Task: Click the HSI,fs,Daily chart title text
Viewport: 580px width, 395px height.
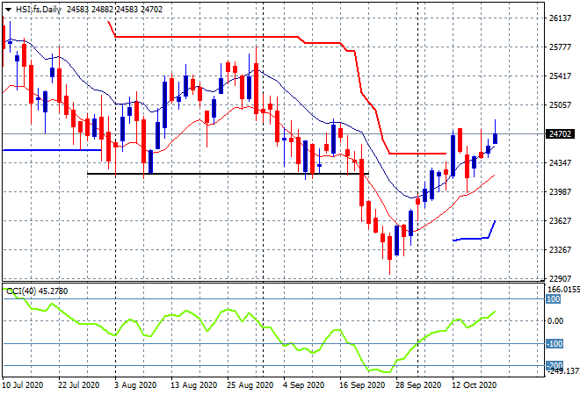Action: click(x=38, y=10)
